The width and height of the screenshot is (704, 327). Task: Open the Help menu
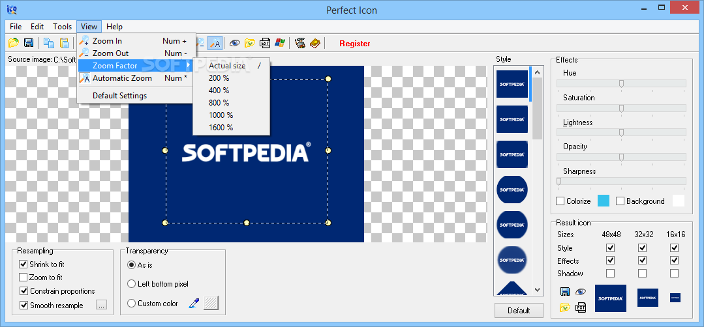coord(114,27)
